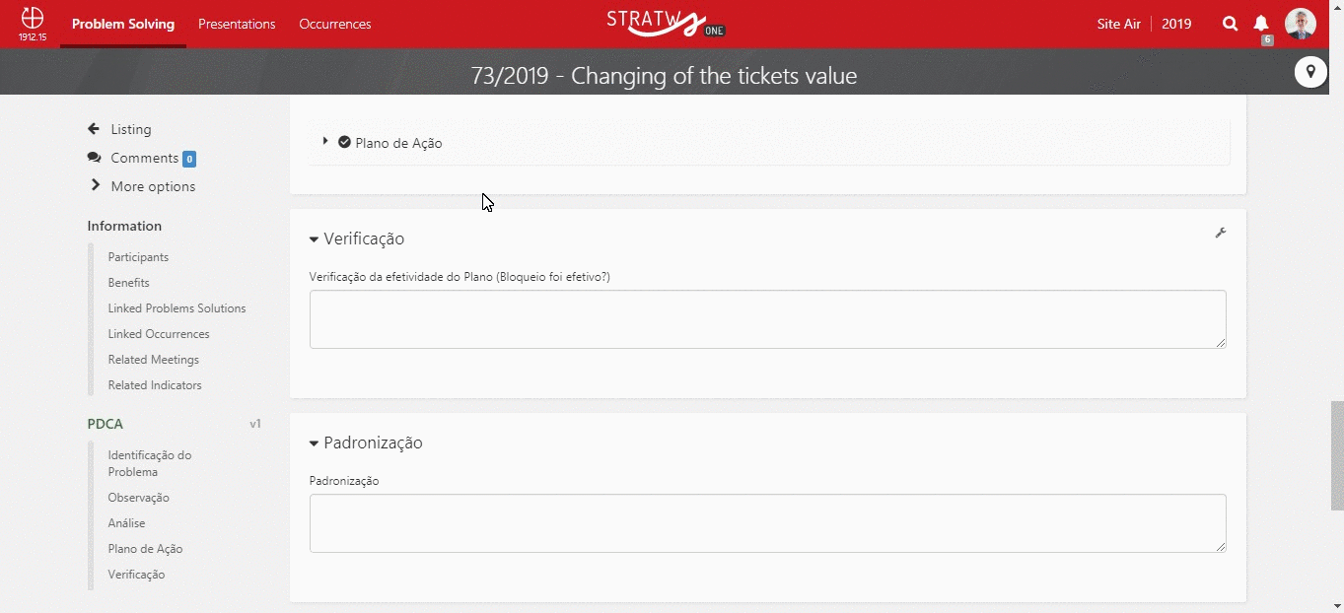This screenshot has height=613, width=1344.
Task: Select the 2019 year selector
Action: [1176, 24]
